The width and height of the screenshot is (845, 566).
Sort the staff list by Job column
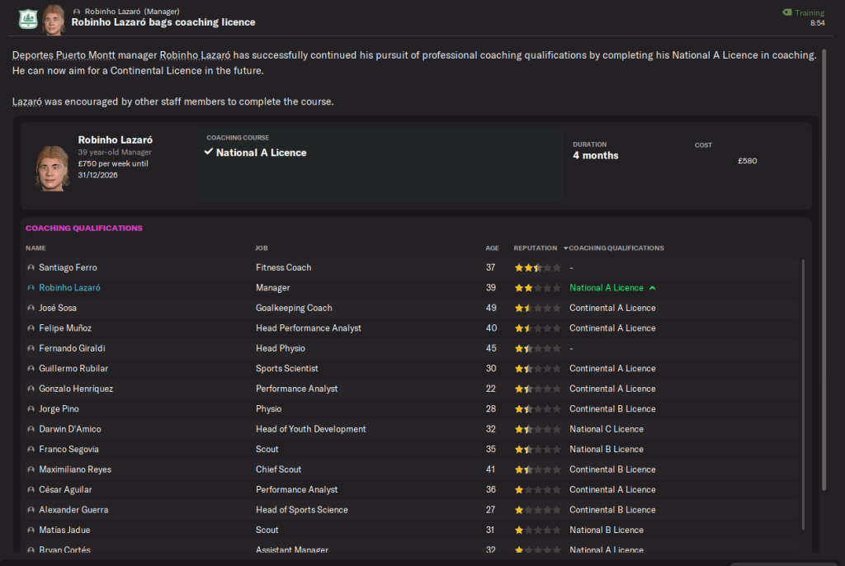click(x=262, y=248)
